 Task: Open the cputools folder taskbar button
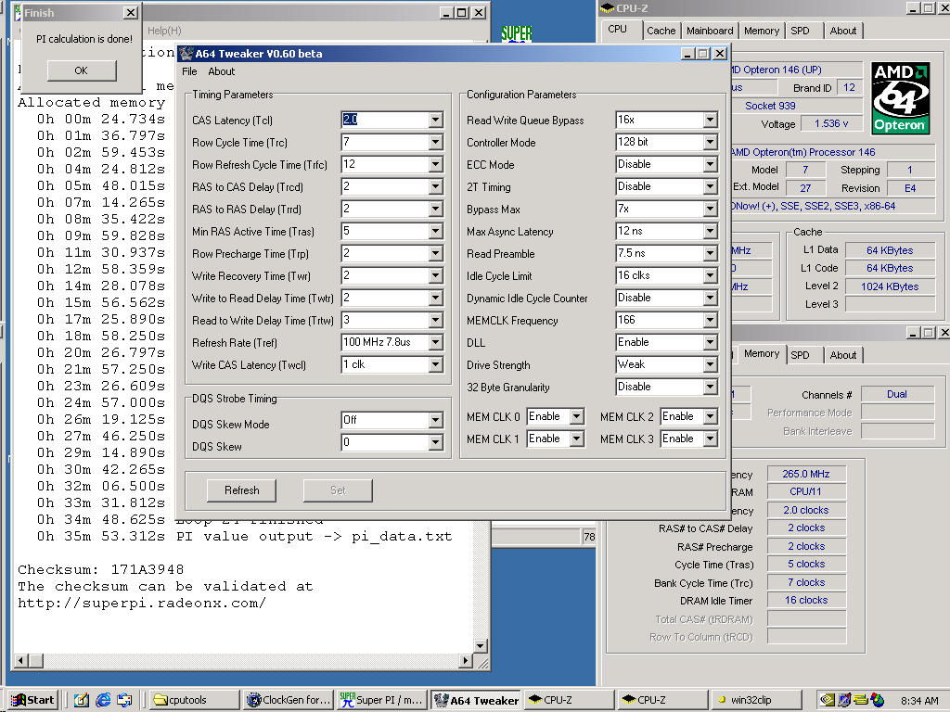pyautogui.click(x=195, y=700)
